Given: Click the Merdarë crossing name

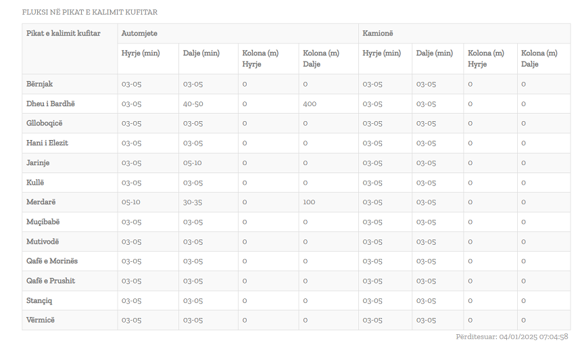Looking at the screenshot, I should (x=41, y=202).
